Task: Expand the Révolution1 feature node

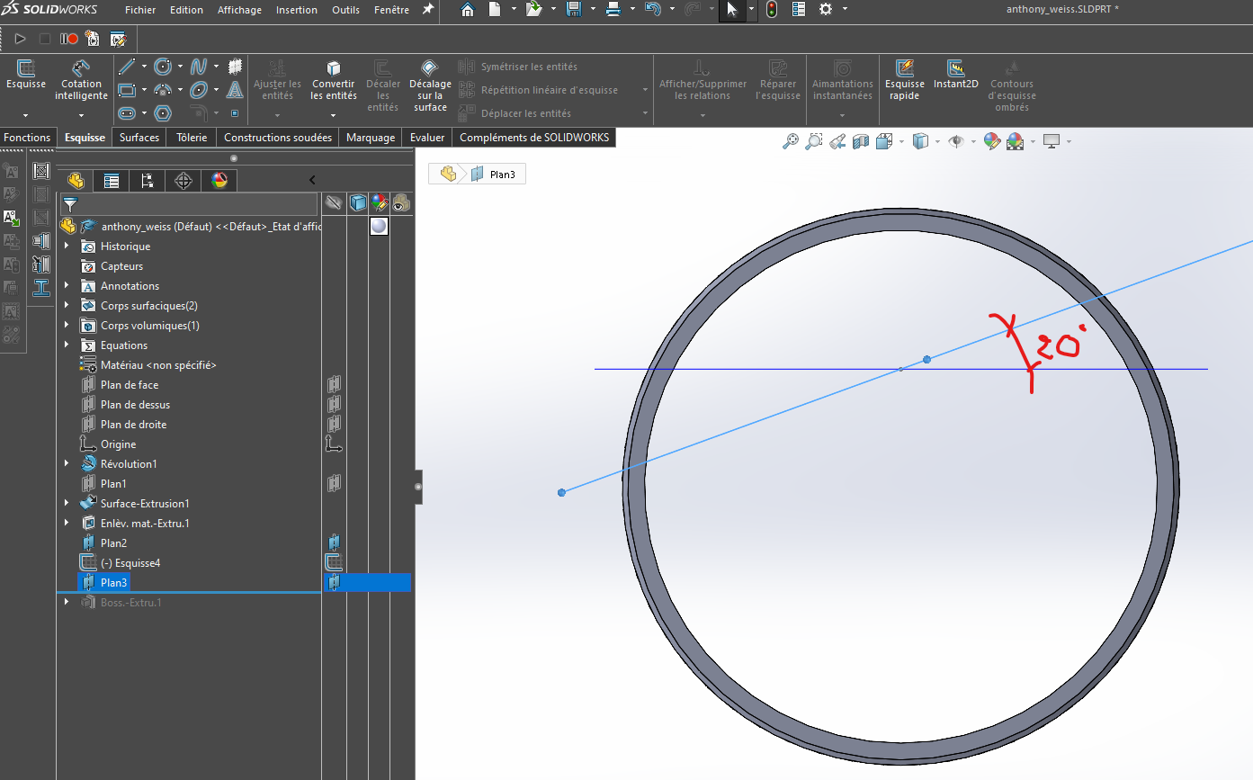Action: click(67, 464)
